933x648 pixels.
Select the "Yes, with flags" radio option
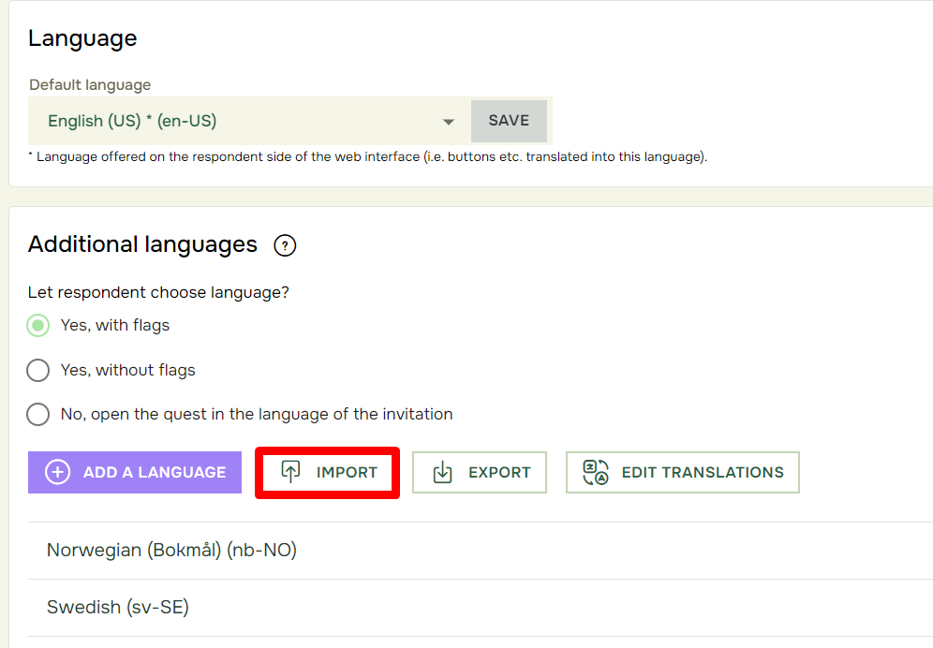tap(38, 326)
